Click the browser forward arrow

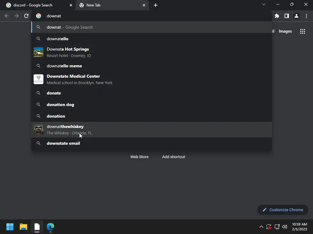tap(17, 16)
